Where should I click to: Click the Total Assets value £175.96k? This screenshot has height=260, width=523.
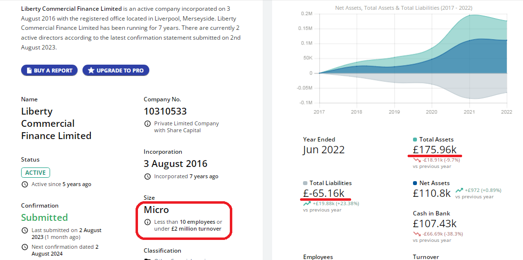435,149
